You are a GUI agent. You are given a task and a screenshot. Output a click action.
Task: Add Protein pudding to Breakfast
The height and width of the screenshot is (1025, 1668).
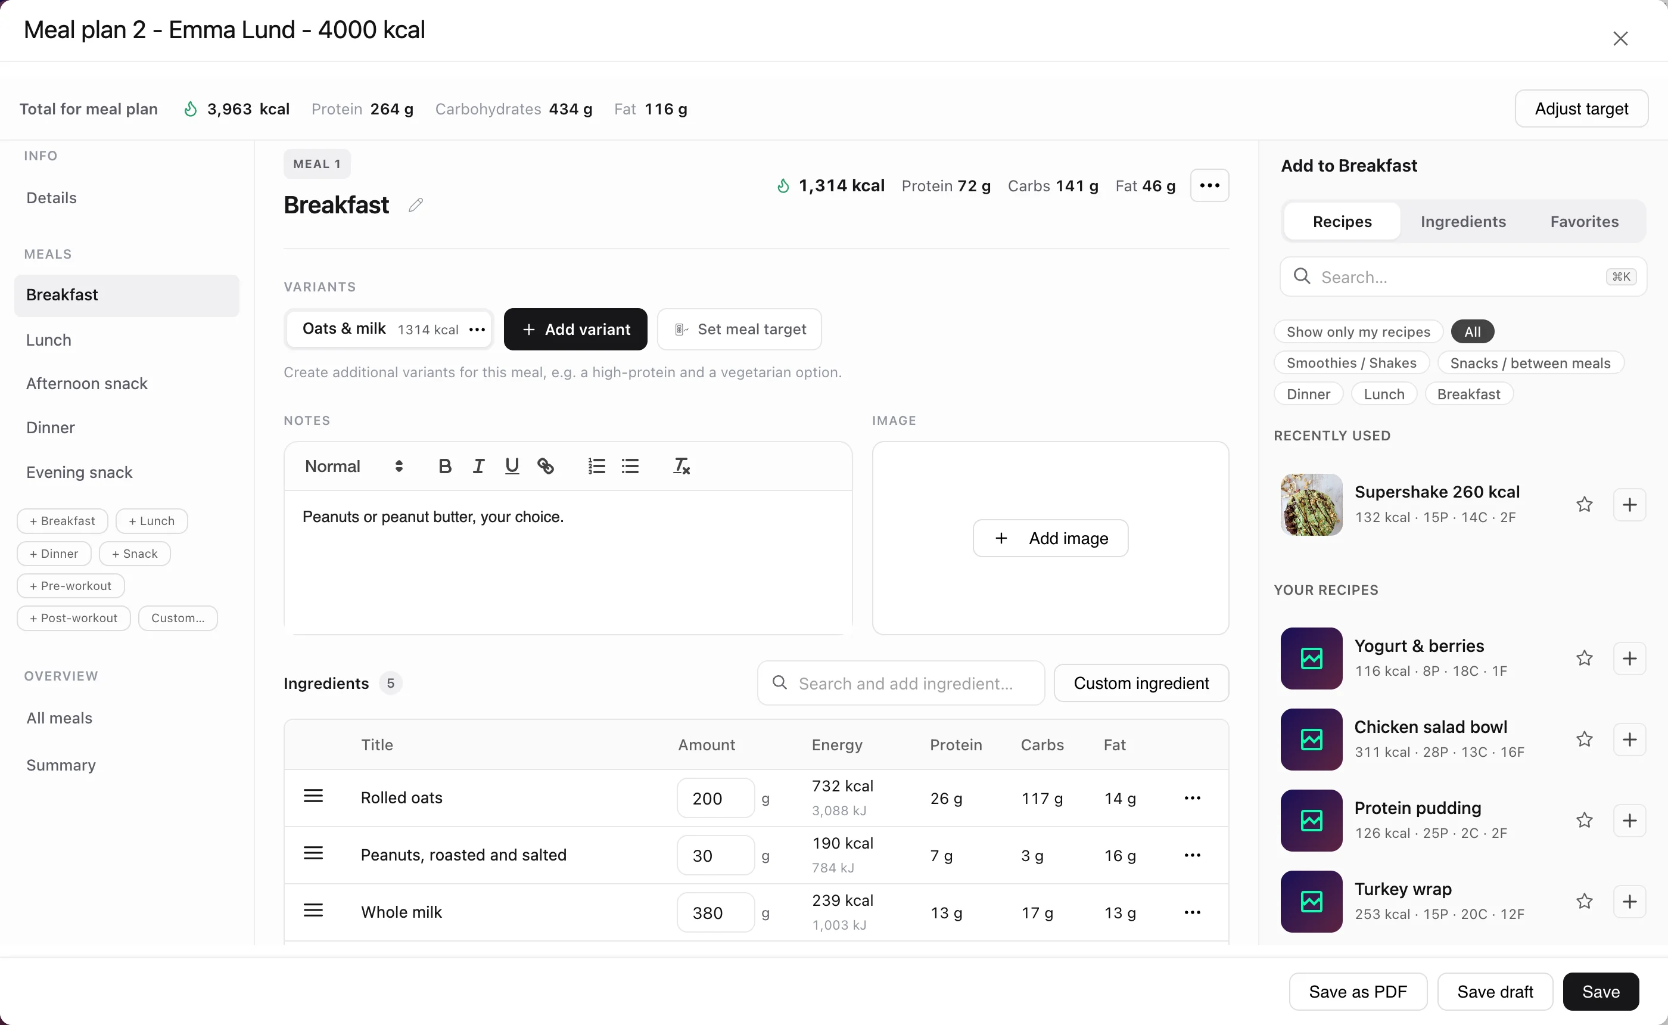(1629, 820)
